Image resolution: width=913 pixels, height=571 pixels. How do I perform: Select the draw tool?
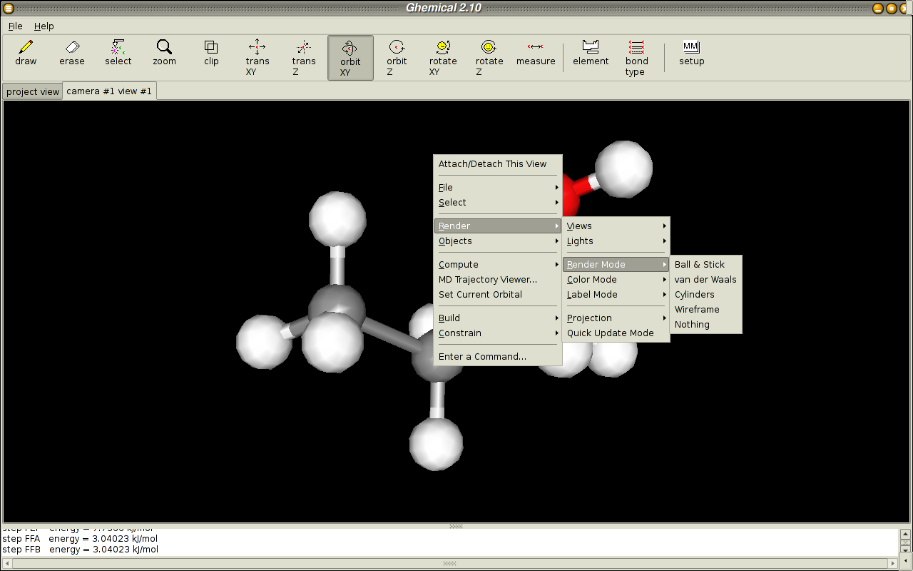26,54
